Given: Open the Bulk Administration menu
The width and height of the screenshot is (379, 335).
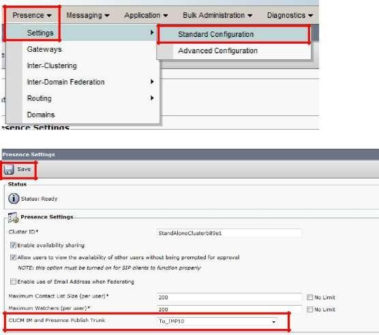Looking at the screenshot, I should point(217,15).
